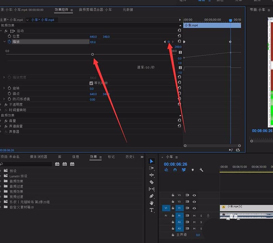The height and width of the screenshot is (243, 273).
Task: Click play audio only button in Effect Controls
Action: click(x=231, y=150)
